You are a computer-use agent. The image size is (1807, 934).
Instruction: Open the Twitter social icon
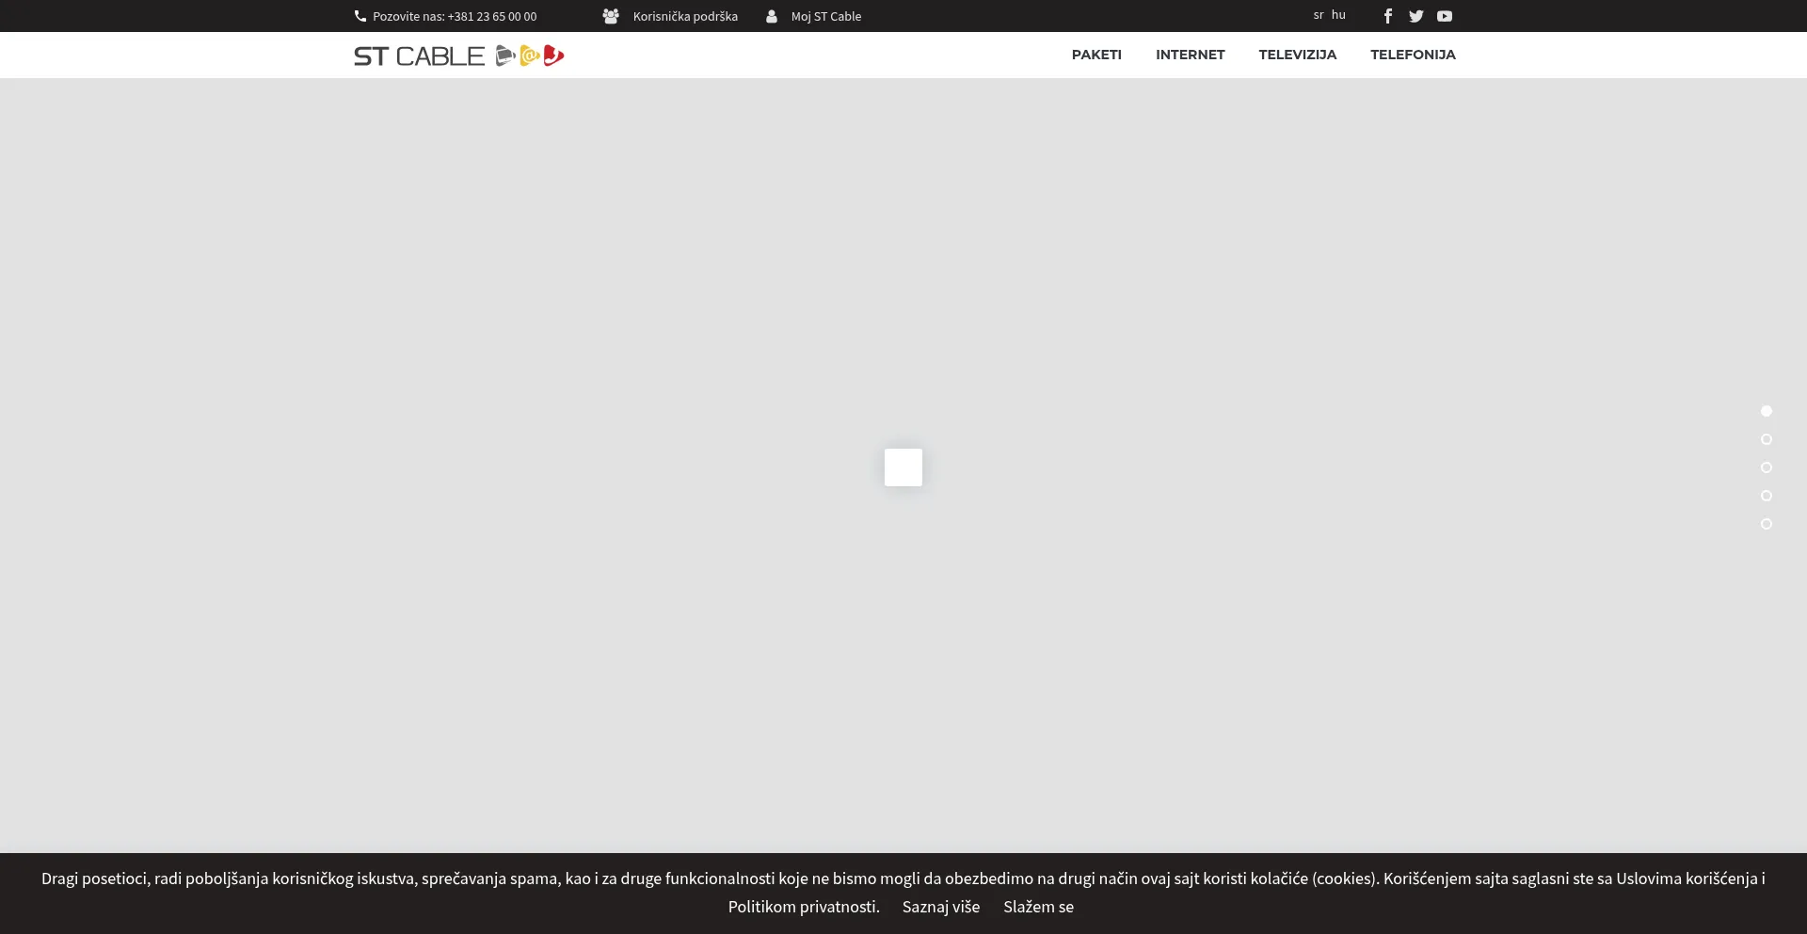click(x=1415, y=16)
